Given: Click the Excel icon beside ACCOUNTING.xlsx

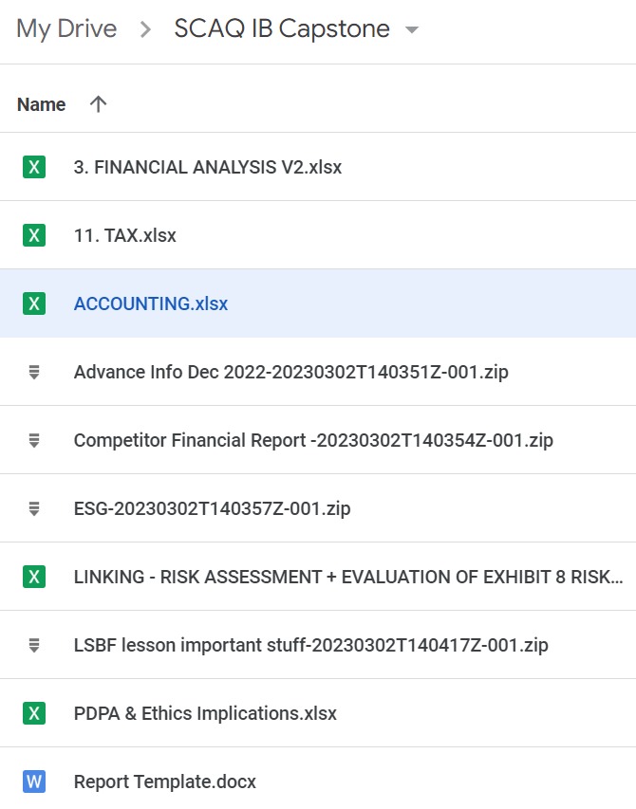Looking at the screenshot, I should click(34, 304).
